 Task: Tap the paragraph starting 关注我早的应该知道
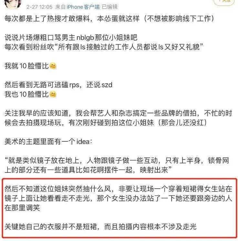[118, 118]
